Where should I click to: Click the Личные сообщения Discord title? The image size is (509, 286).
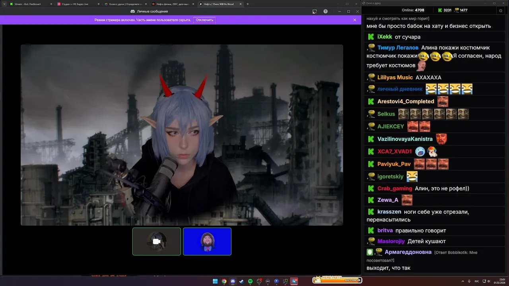coord(152,12)
